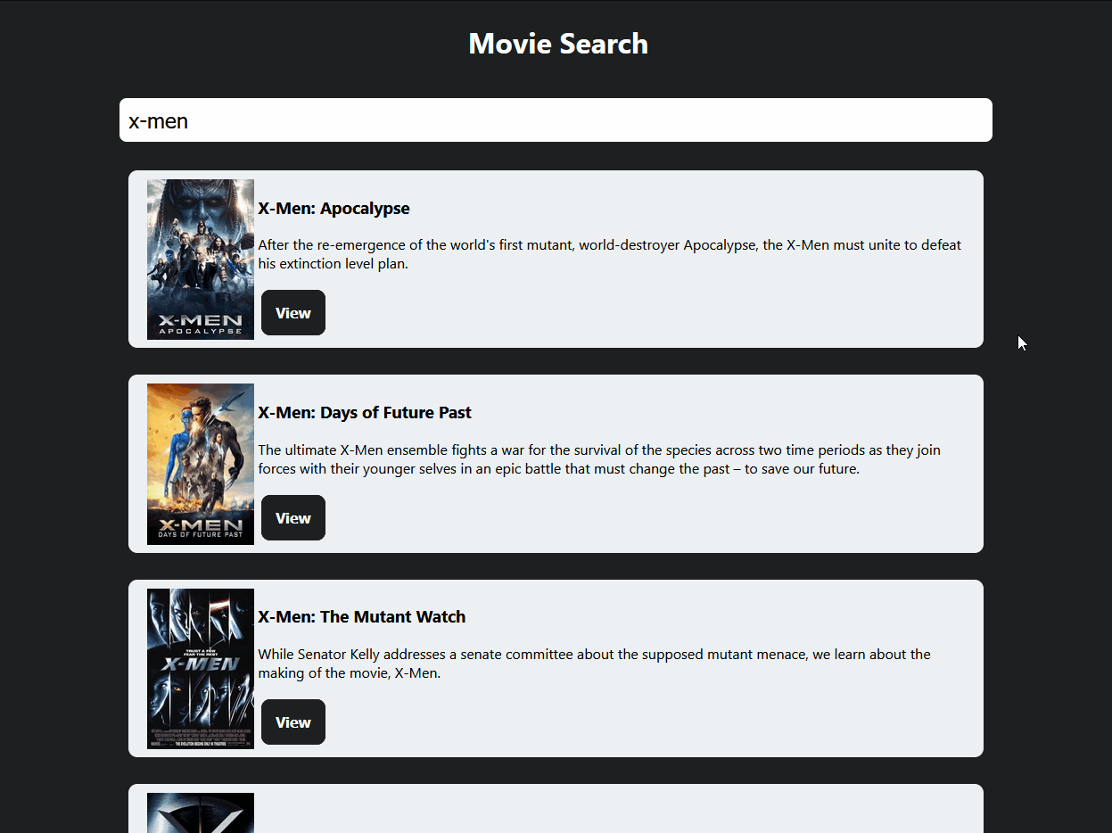Image resolution: width=1112 pixels, height=833 pixels.
Task: Select the title X-Men: Apocalypse
Action: pos(334,209)
